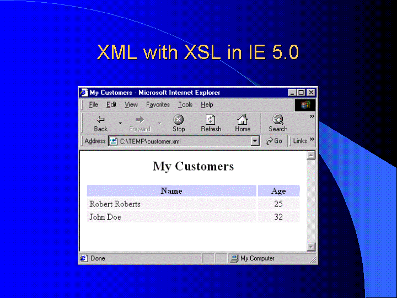Viewport: 397px width, 298px height.
Task: Close the Internet Explorer window
Action: 311,93
